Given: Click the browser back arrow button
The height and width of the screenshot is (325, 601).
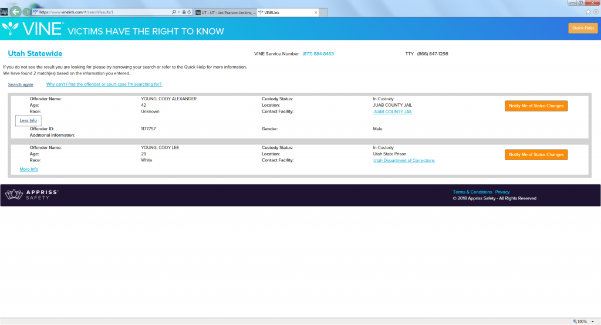Looking at the screenshot, I should 15,11.
